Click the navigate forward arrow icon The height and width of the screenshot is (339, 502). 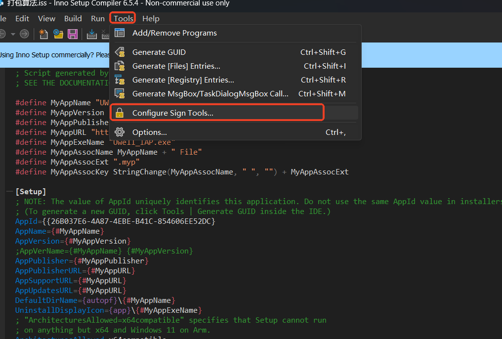point(24,34)
